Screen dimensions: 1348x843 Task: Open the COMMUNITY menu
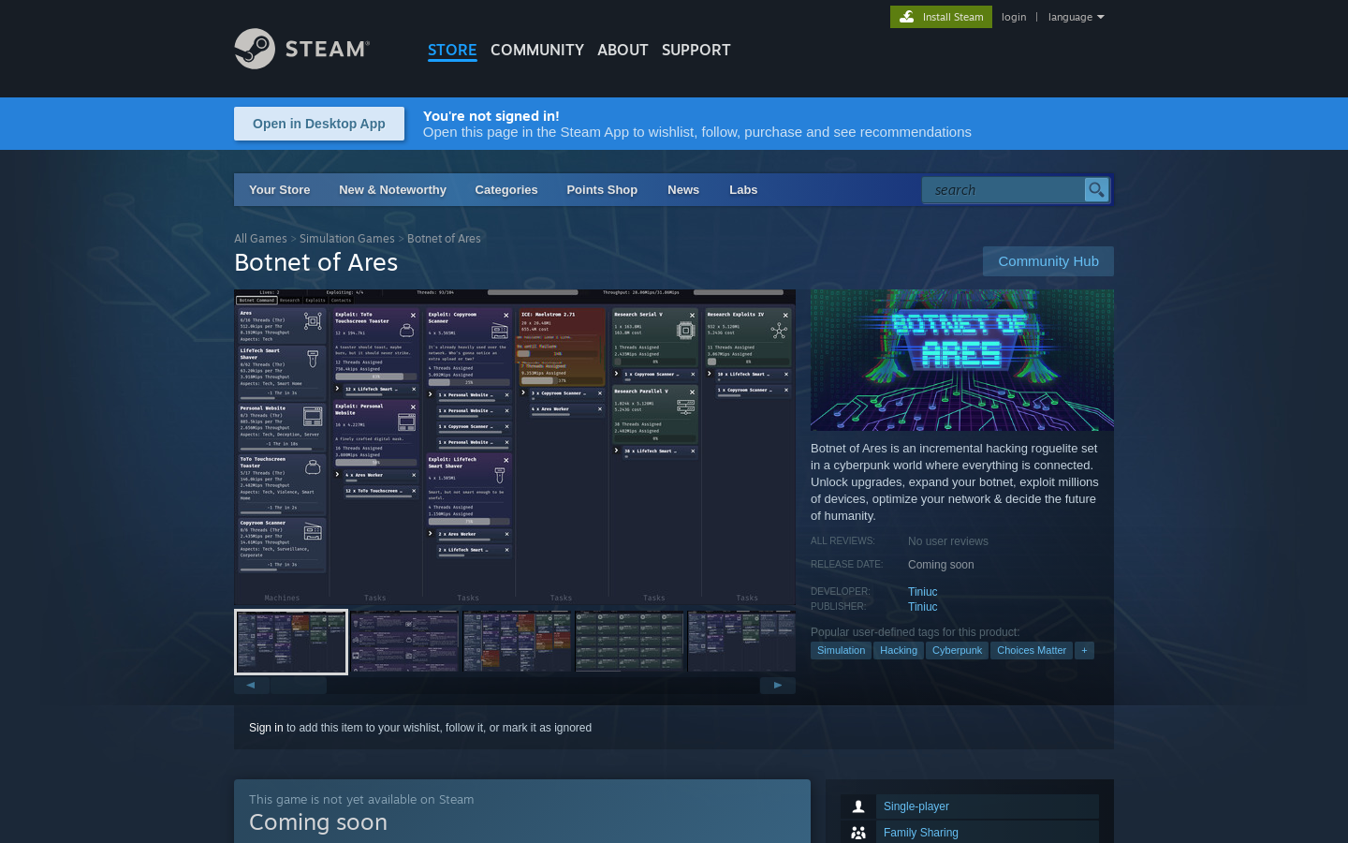click(x=537, y=50)
